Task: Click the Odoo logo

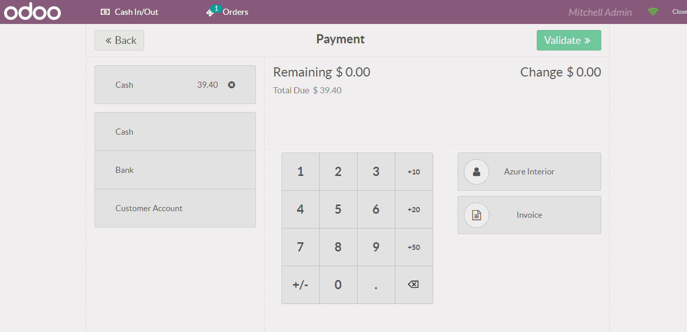Action: click(32, 11)
